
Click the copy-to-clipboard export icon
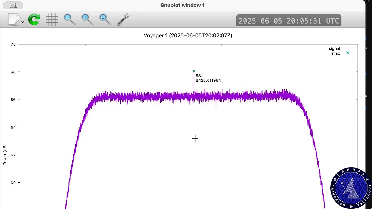14,19
